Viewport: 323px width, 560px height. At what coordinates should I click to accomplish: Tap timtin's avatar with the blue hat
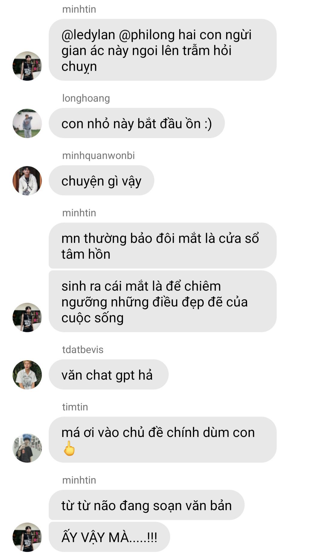(x=27, y=448)
